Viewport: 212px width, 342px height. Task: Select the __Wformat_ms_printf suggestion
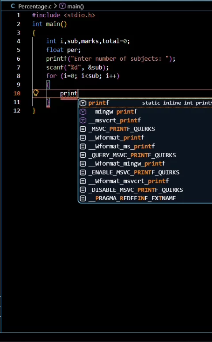tap(145, 146)
